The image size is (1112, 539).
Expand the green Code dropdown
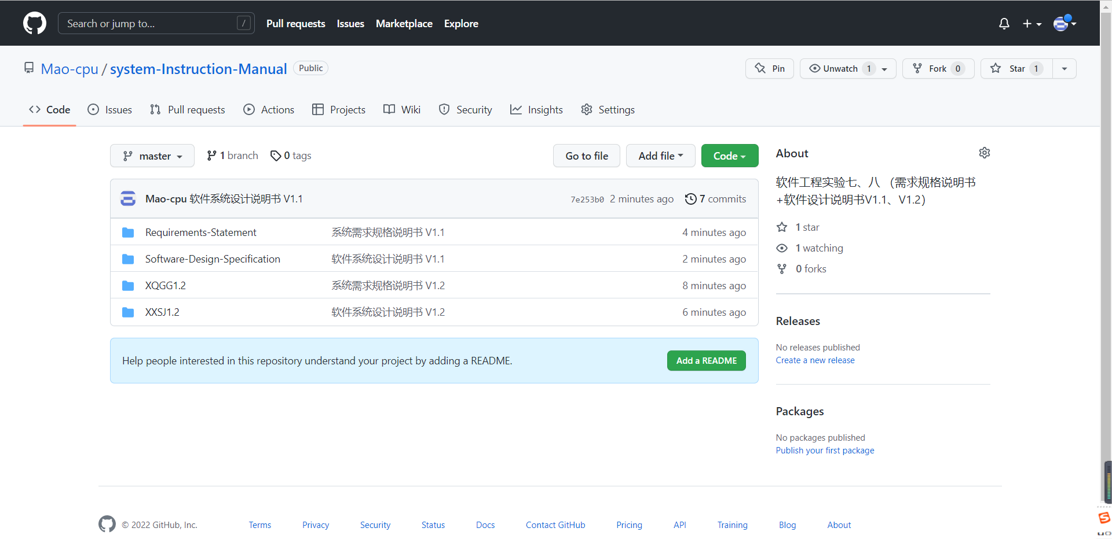pyautogui.click(x=730, y=156)
